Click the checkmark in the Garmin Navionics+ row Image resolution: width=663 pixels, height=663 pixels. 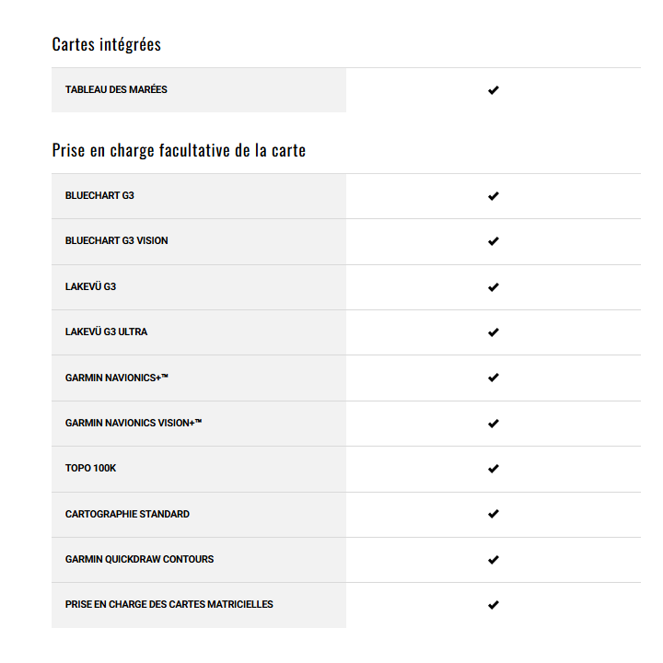493,378
